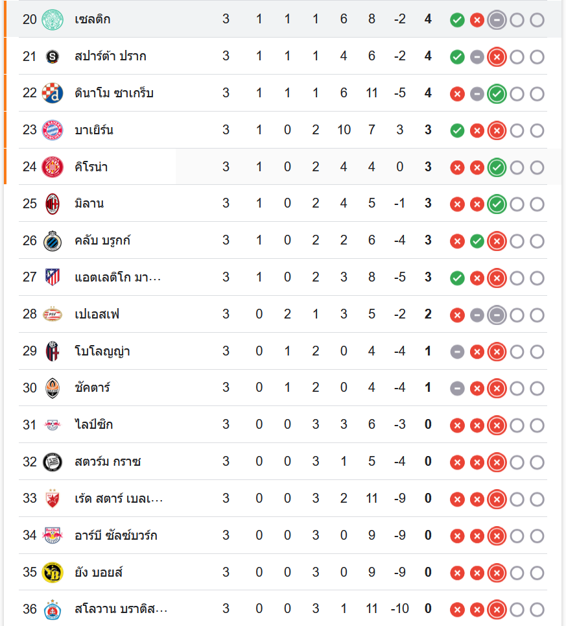The image size is (566, 626).
Task: Click Celtic's green win form icon
Action: click(457, 20)
